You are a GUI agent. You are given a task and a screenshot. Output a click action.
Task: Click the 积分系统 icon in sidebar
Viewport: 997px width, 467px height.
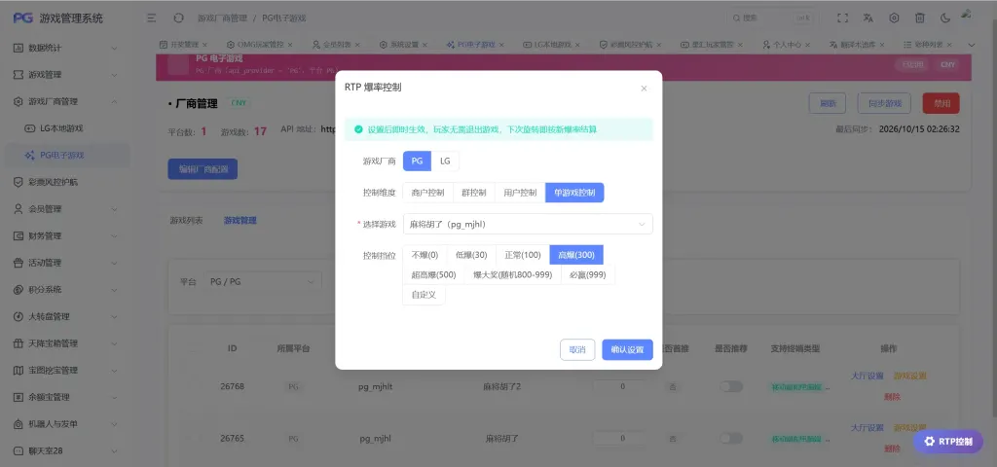pyautogui.click(x=18, y=289)
